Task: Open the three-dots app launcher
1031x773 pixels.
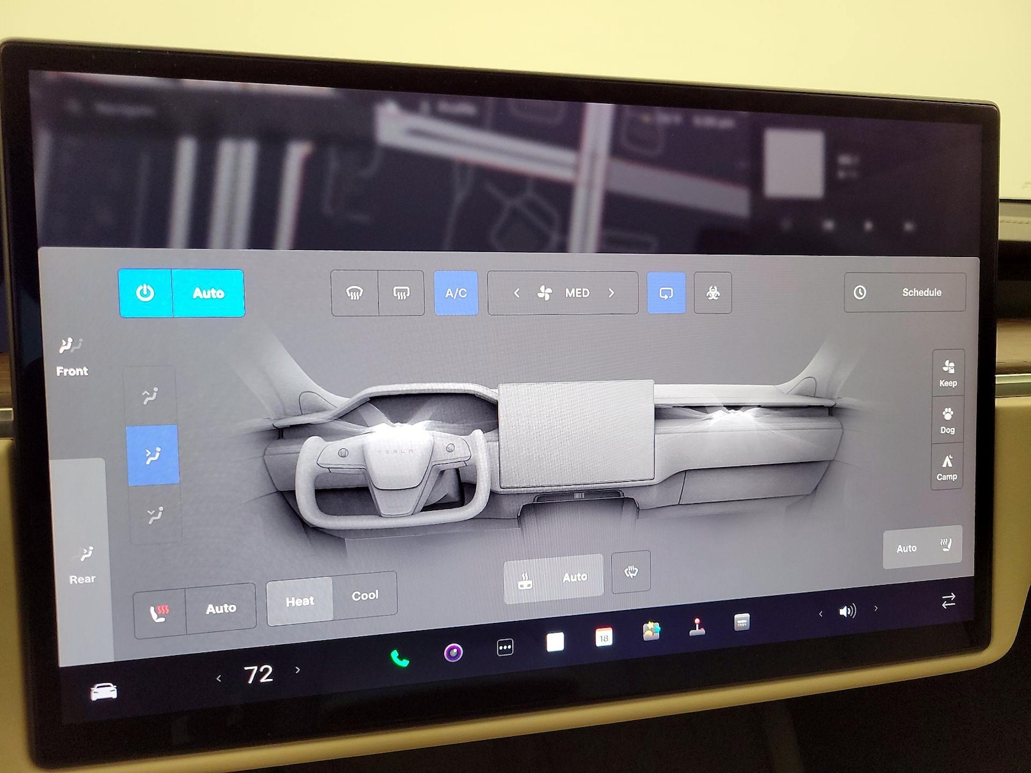Action: 505,647
